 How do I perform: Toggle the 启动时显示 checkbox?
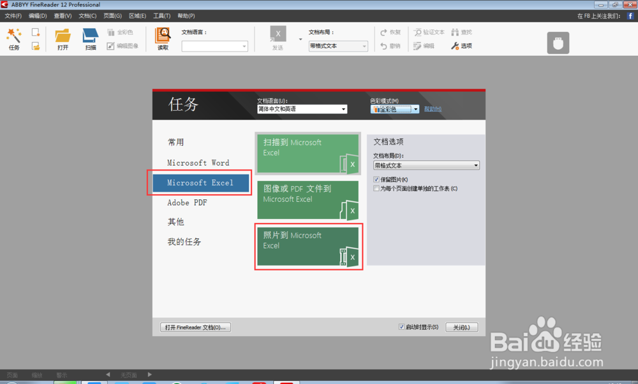[x=401, y=327]
